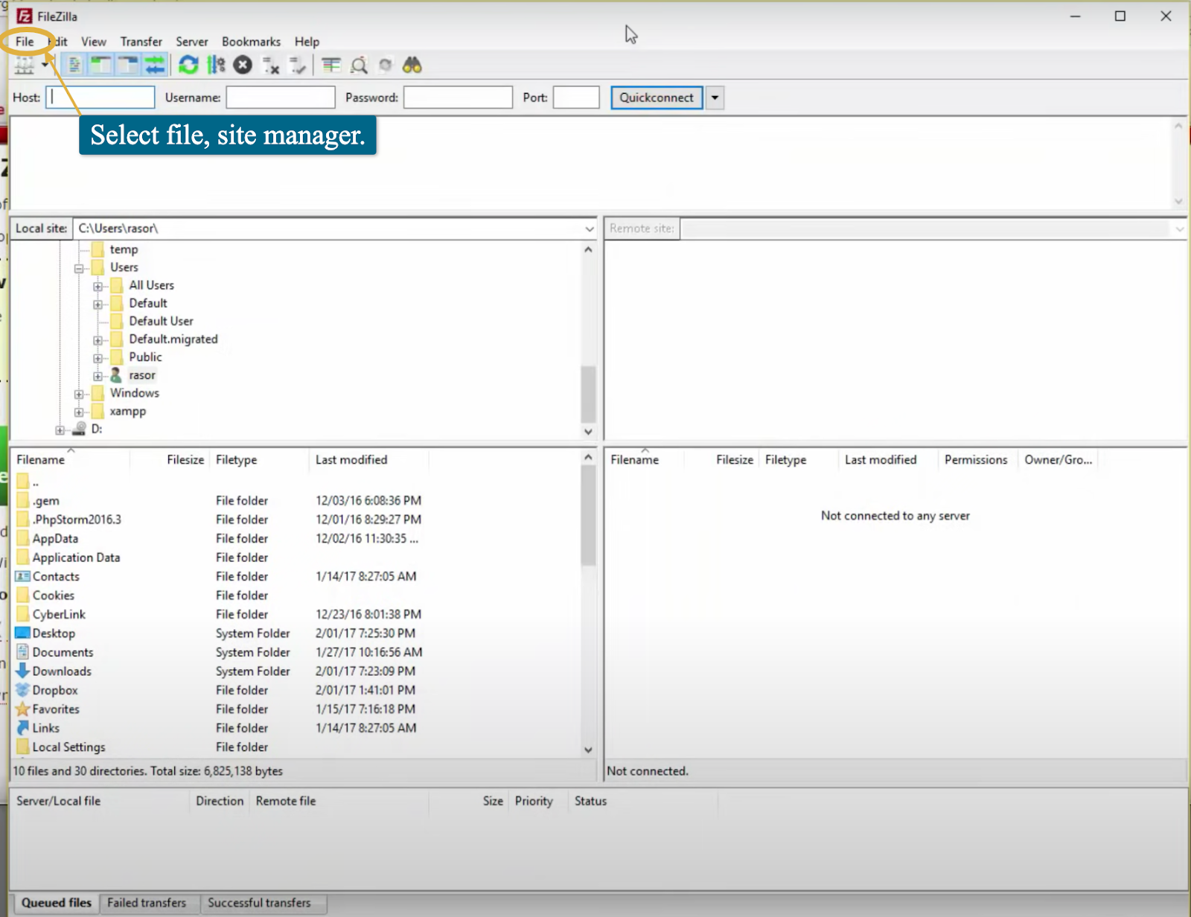Toggle local directory tree display
This screenshot has height=917, width=1191.
[x=100, y=65]
